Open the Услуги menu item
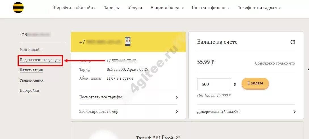 pos(135,8)
